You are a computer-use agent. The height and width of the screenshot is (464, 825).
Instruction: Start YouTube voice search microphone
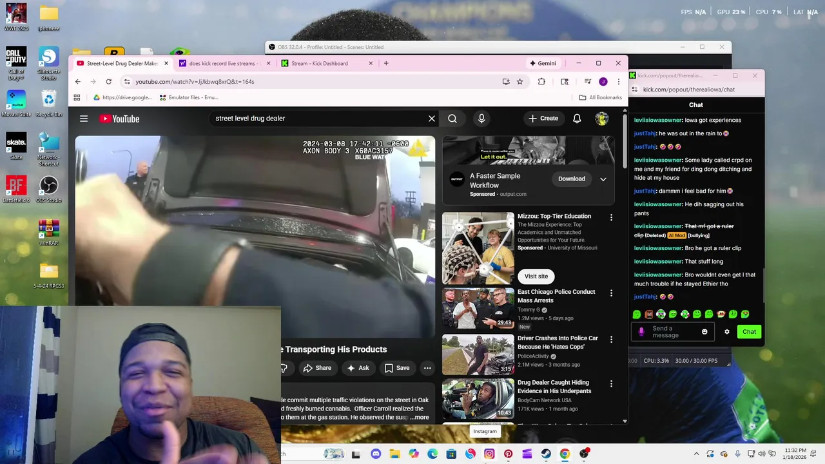[x=481, y=119]
